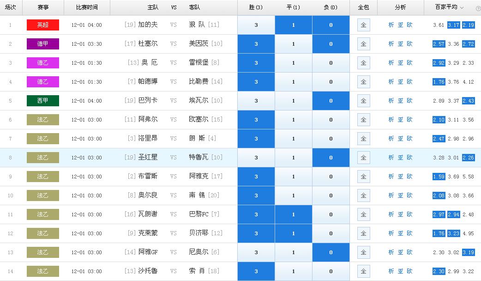481x281 pixels.
Task: Toggle win (3) for 阿弗尔 vs 欧塞尔
Action: tap(256, 120)
